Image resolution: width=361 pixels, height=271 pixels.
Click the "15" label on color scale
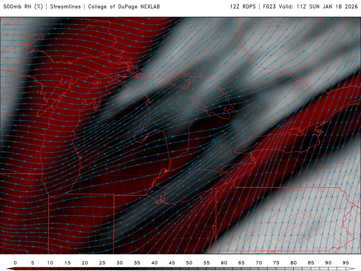pyautogui.click(x=67, y=263)
